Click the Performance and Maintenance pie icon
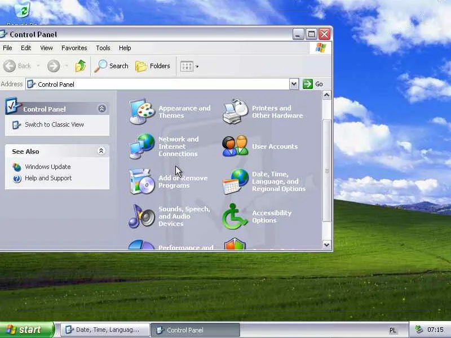This screenshot has width=451, height=338. [142, 244]
